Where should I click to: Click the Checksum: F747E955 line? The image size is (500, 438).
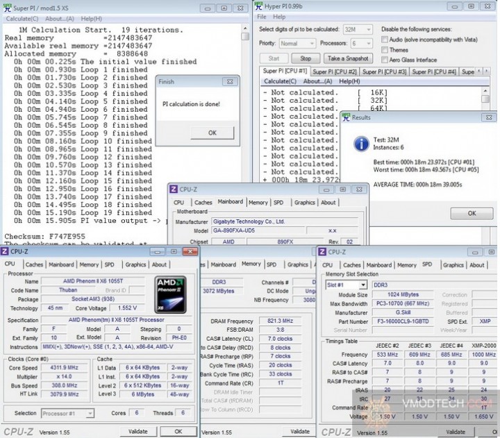pyautogui.click(x=44, y=237)
